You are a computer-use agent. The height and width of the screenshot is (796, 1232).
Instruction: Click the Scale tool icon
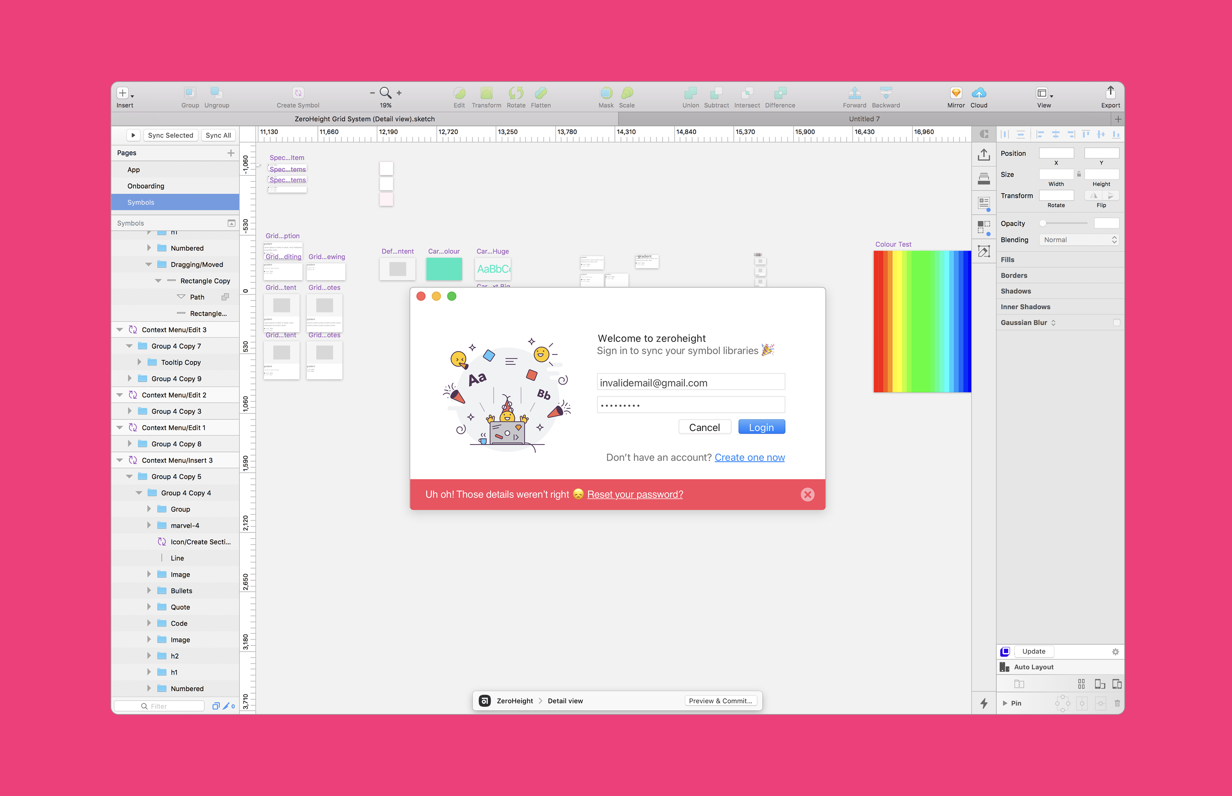coord(627,93)
